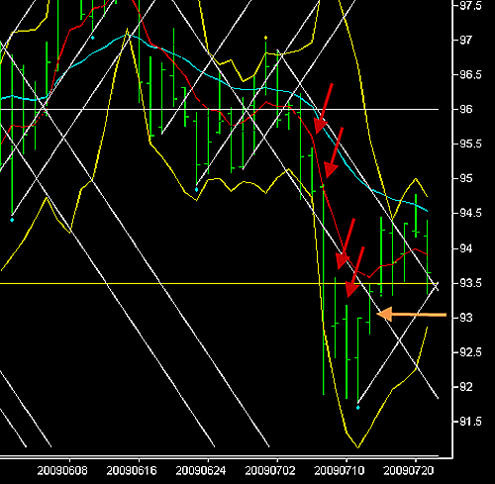The width and height of the screenshot is (495, 484).
Task: Click the 20090710 date label
Action: click(x=340, y=471)
